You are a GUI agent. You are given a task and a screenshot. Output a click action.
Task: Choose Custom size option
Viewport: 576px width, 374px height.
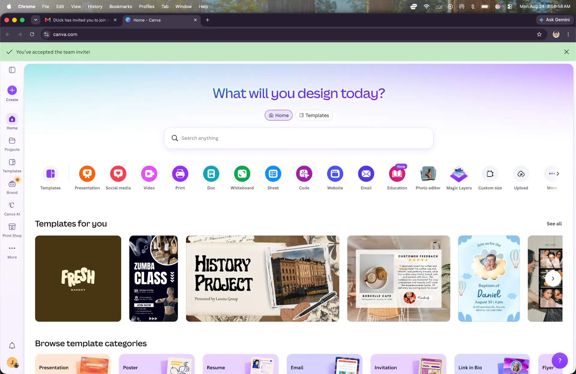[490, 174]
